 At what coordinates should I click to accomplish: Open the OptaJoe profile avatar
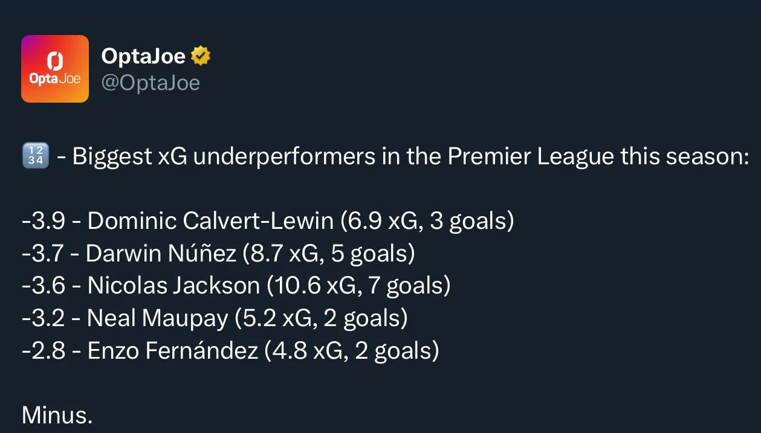55,69
